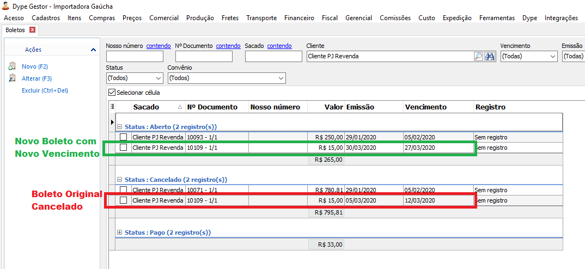This screenshot has width=585, height=269.
Task: Sort by the Valor column header
Action: (x=326, y=107)
